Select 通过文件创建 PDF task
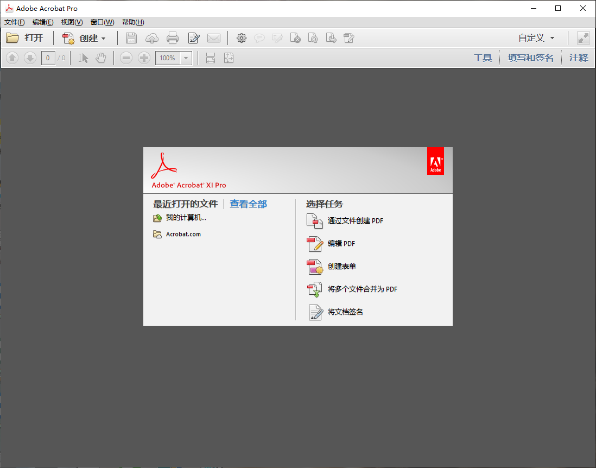This screenshot has width=596, height=468. click(x=345, y=220)
